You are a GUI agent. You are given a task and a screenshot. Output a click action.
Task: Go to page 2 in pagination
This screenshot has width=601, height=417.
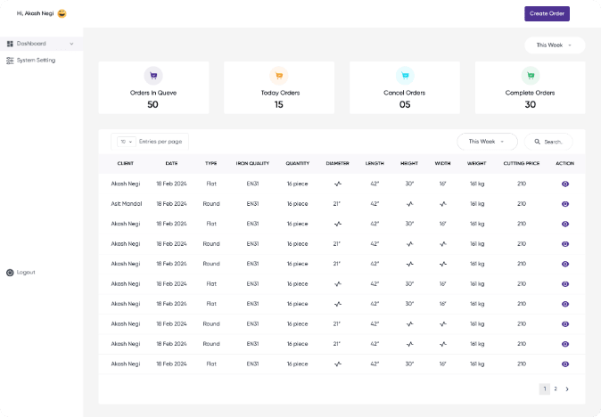[x=556, y=389]
